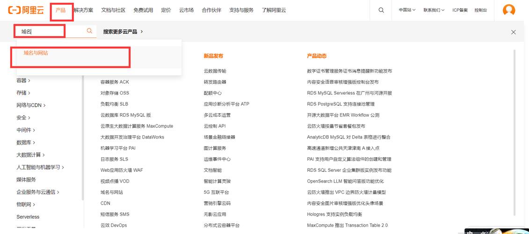Expand the 人工智能与机器学习 category
This screenshot has height=234, width=529.
pyautogui.click(x=40, y=167)
